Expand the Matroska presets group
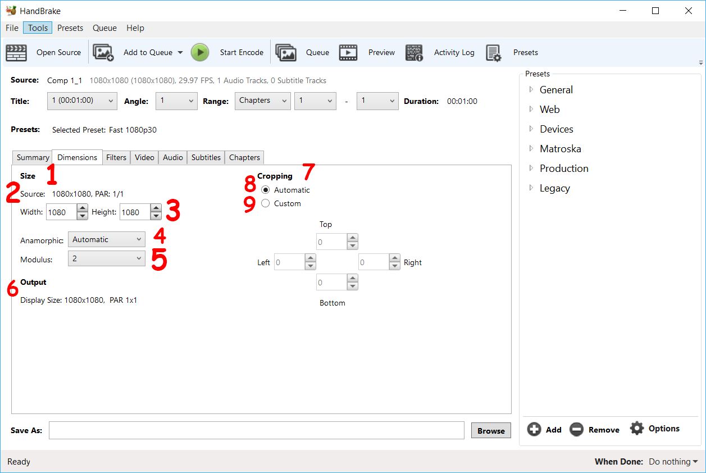This screenshot has width=706, height=473. point(531,148)
